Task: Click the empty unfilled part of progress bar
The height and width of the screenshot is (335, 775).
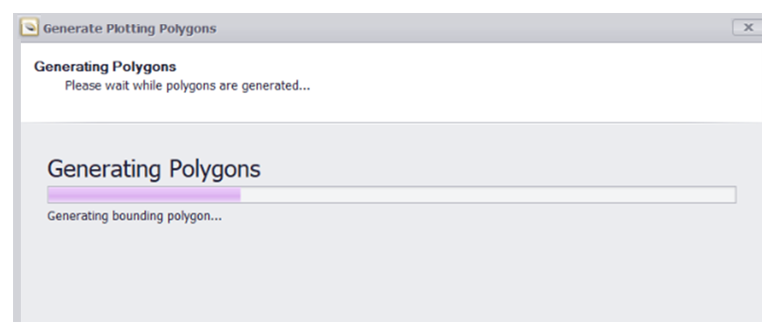Action: click(487, 194)
